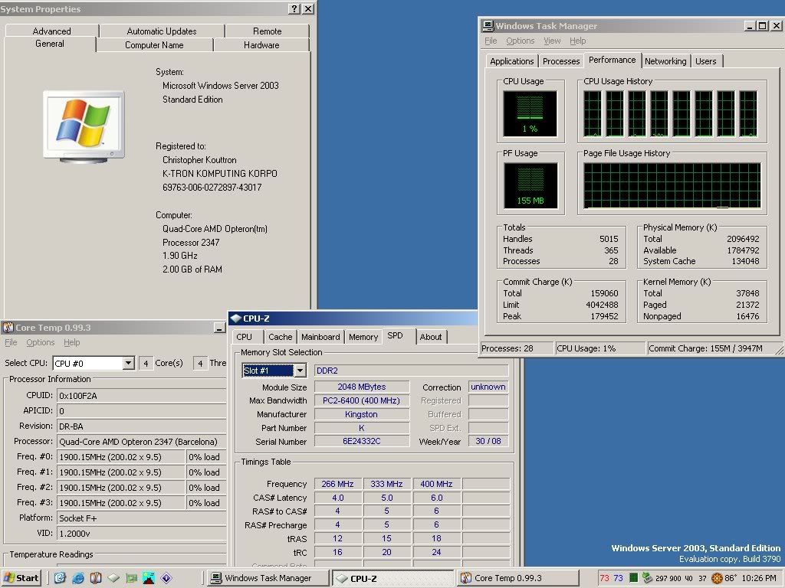Open the View menu in Task Manager
The width and height of the screenshot is (785, 588).
click(552, 41)
